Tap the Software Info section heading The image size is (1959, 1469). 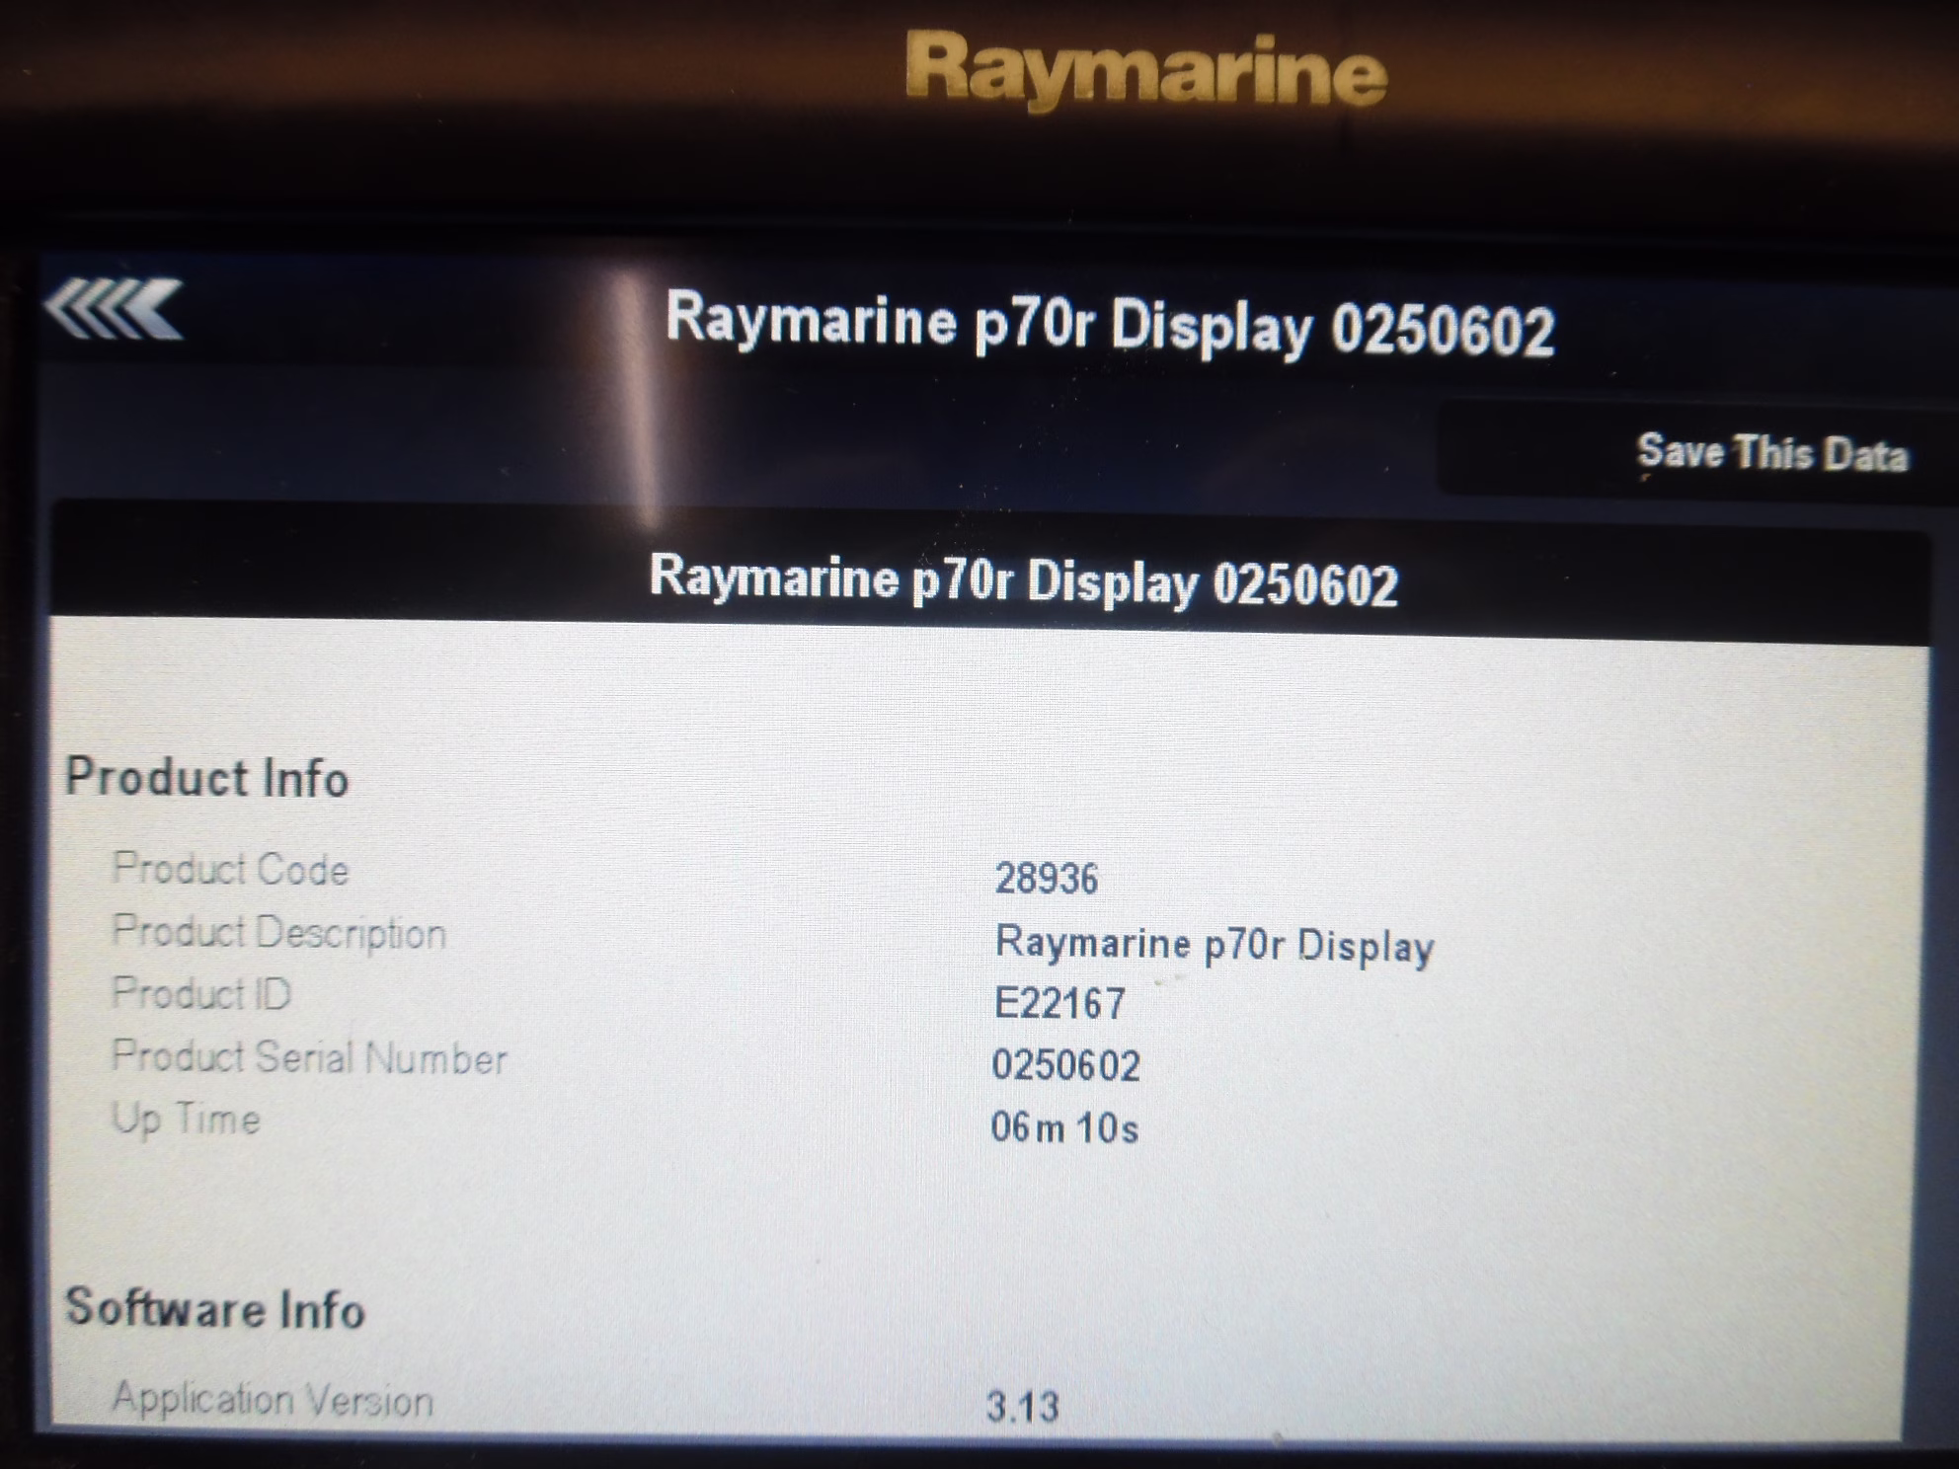click(x=214, y=1308)
